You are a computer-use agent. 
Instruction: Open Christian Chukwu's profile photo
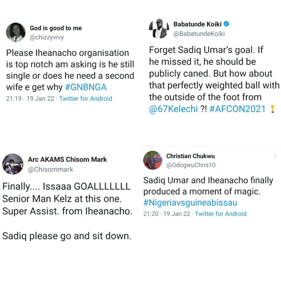[x=153, y=160]
